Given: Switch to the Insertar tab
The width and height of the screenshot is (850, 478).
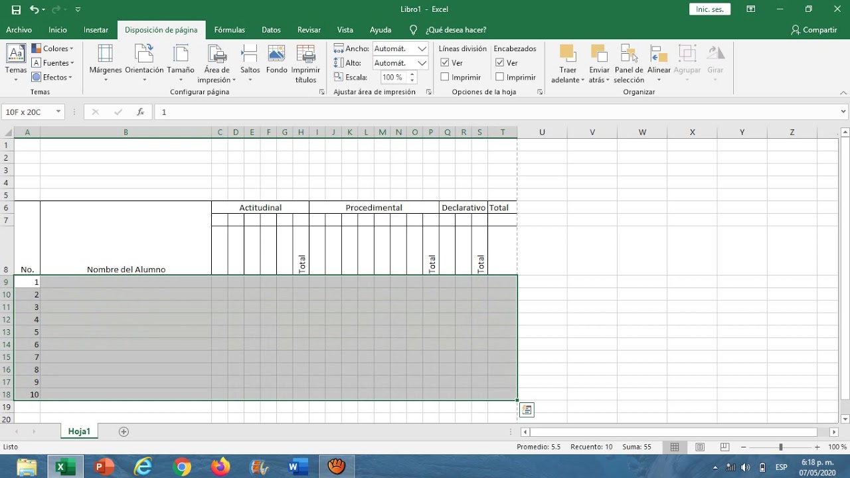Looking at the screenshot, I should point(96,30).
